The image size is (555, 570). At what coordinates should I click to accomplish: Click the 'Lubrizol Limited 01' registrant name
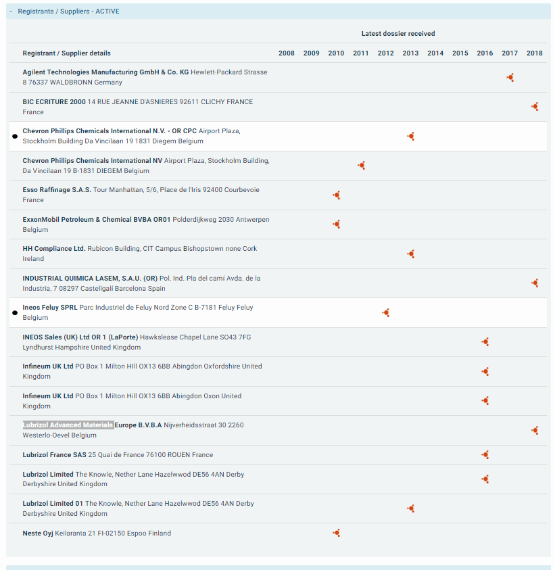[53, 504]
